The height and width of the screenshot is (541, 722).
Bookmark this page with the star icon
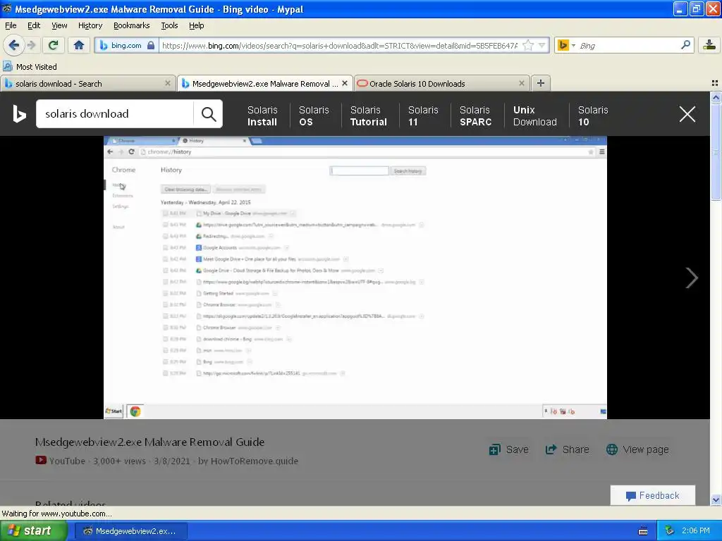(x=528, y=45)
